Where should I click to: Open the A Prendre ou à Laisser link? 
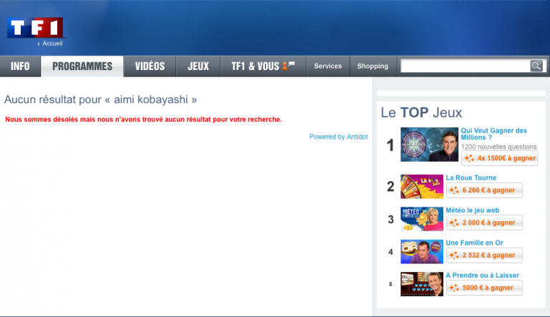[x=482, y=275]
